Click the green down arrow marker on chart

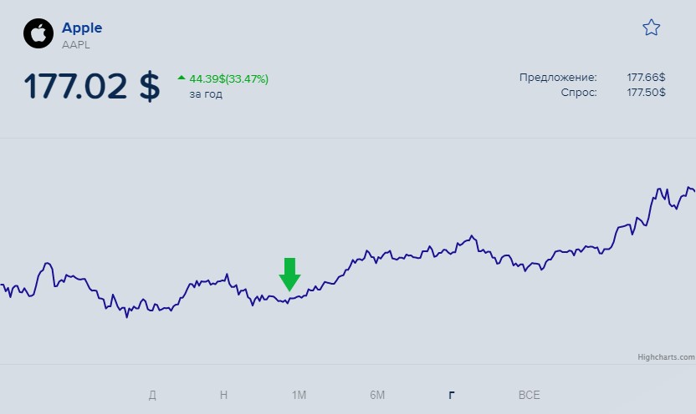click(289, 275)
